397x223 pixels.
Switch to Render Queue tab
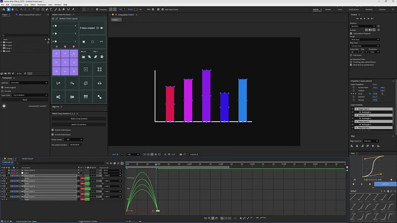pyautogui.click(x=27, y=159)
